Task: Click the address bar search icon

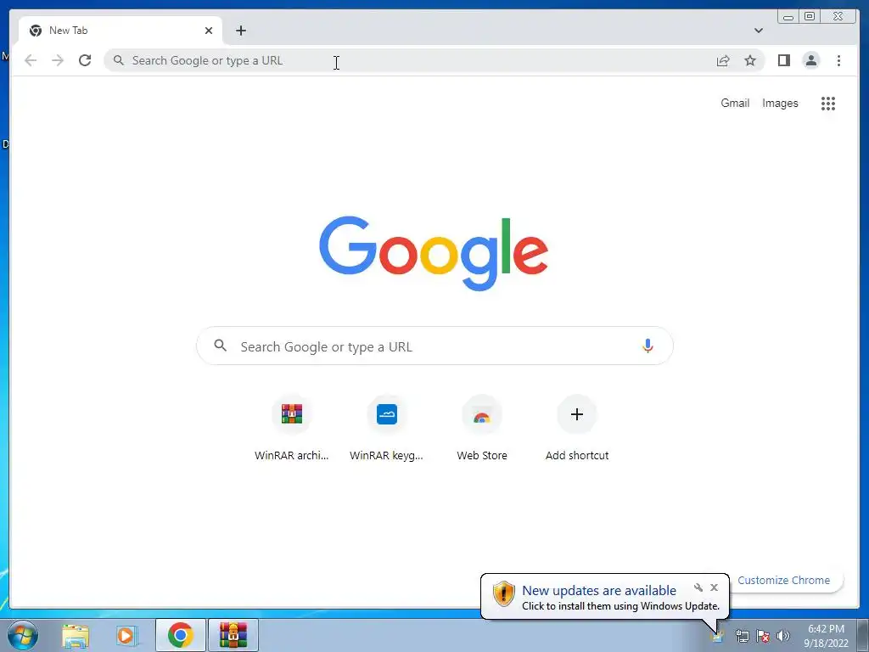Action: pyautogui.click(x=119, y=60)
